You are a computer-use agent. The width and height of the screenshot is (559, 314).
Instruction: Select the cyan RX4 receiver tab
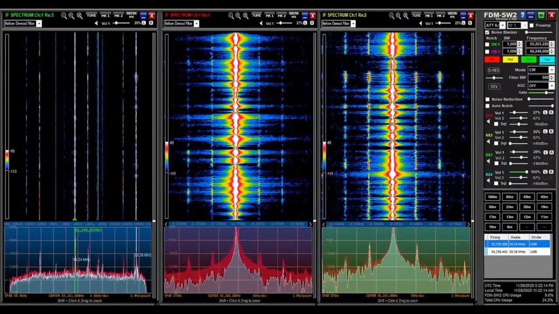pos(547,59)
